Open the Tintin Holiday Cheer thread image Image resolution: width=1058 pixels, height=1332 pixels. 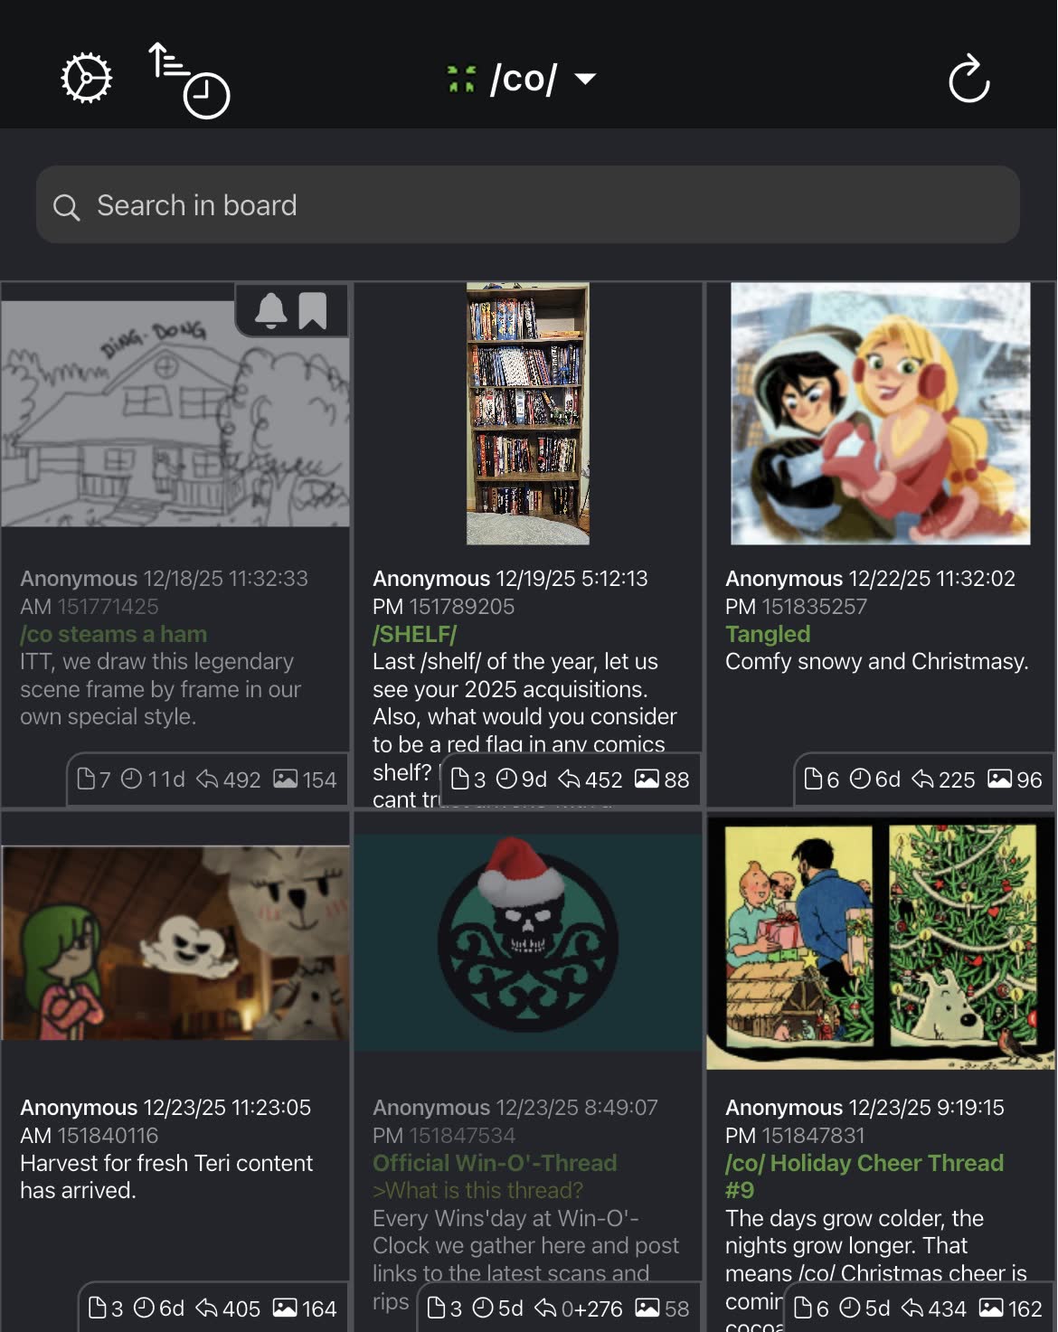881,943
